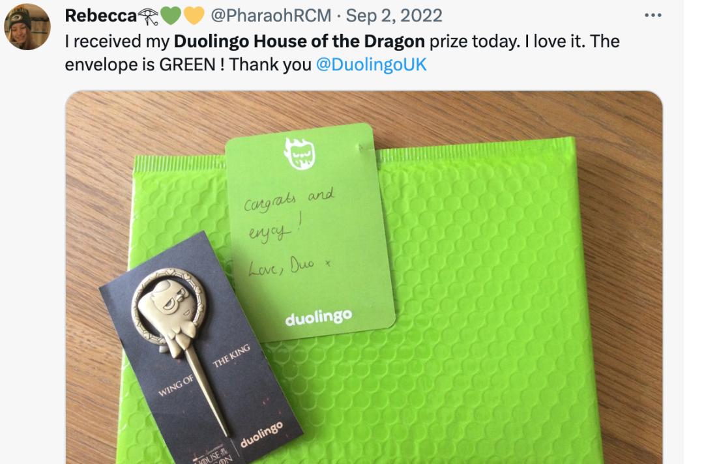Open the Sep 2, 2022 timestamp link
Viewport: 704px width, 464px height.
click(394, 16)
